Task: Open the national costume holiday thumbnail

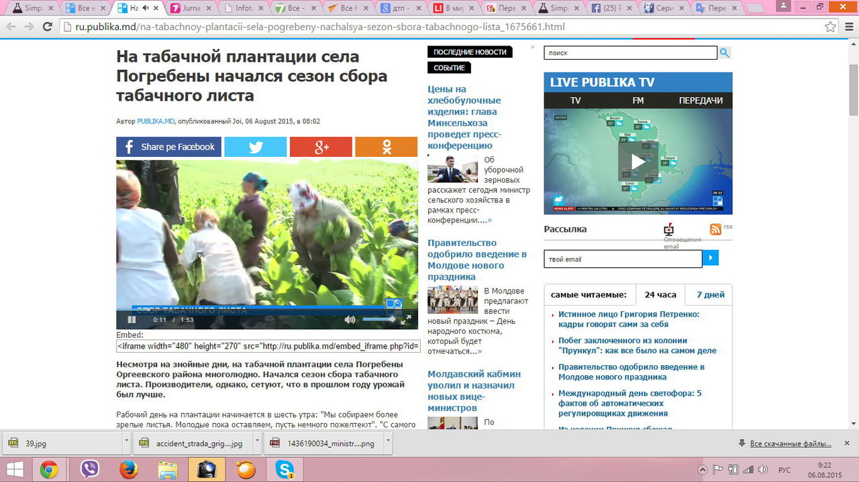Action: pyautogui.click(x=453, y=300)
